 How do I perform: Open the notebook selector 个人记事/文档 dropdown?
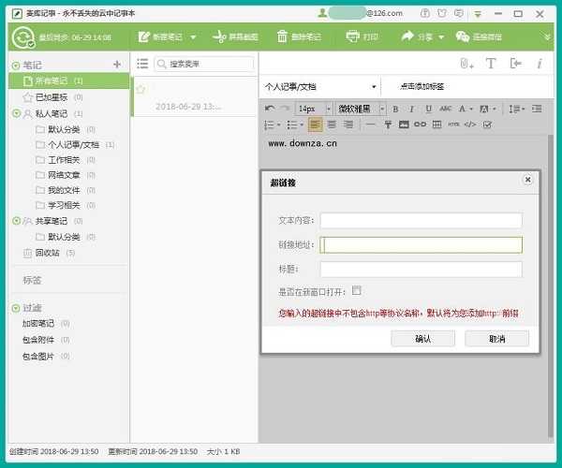coord(320,86)
